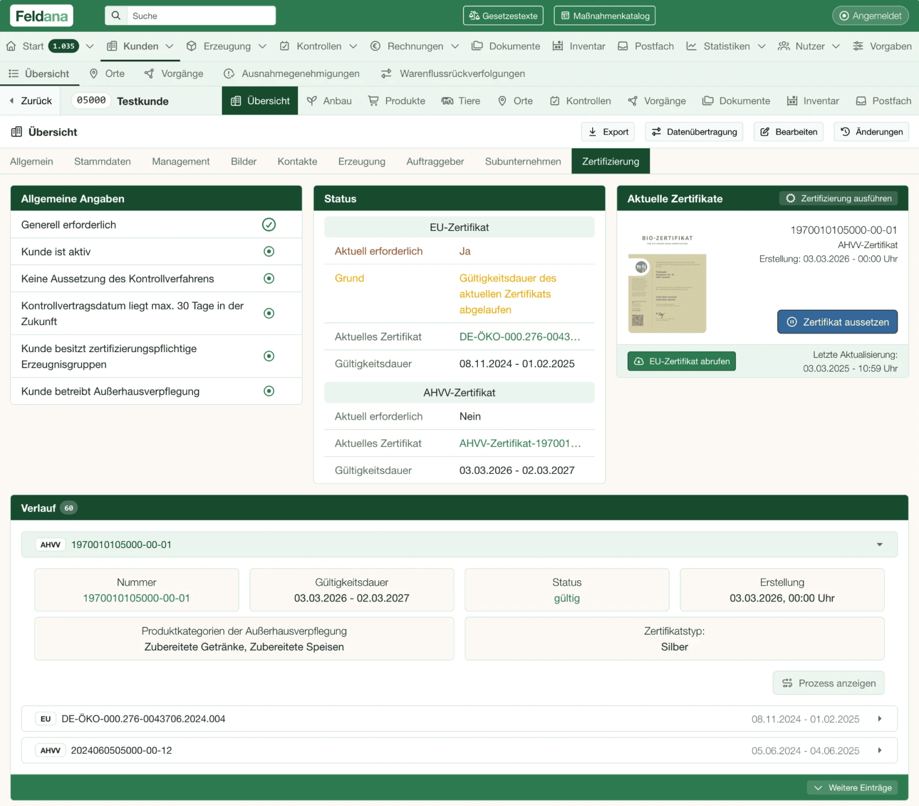919x806 pixels.
Task: Click the Prozess anzeigen button
Action: pos(828,683)
